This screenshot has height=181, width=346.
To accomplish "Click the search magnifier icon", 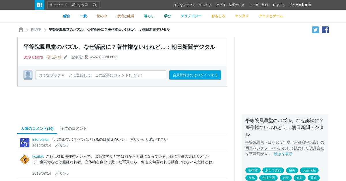I will (95, 5).
